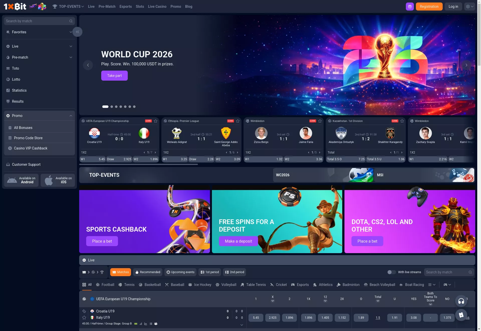Toggle the With live streams switch
481x331 pixels.
392,272
